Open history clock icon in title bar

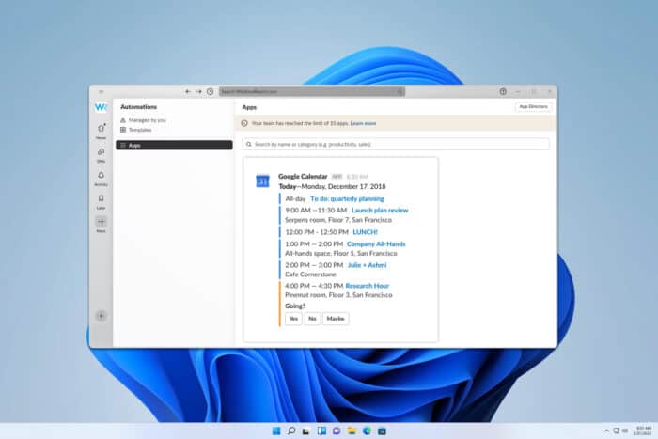point(210,91)
